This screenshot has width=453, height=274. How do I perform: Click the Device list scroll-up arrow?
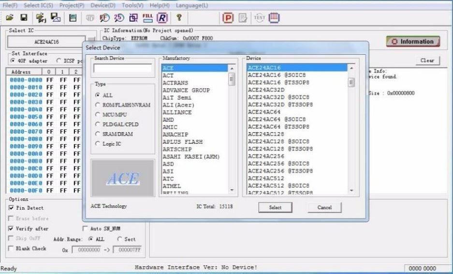tap(351, 68)
